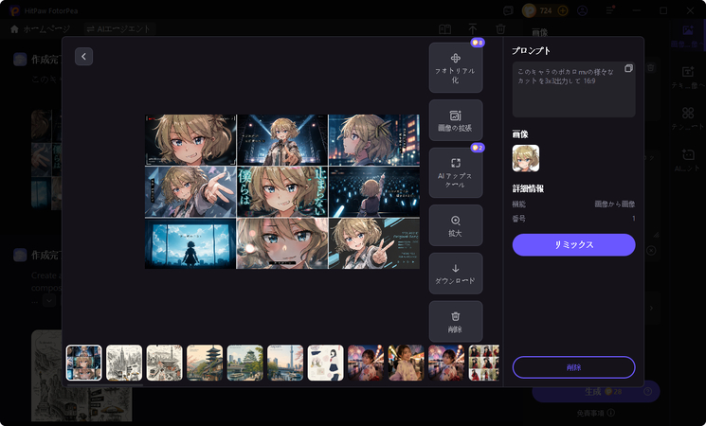Open the 画像の拡張 image expand tool

(456, 120)
